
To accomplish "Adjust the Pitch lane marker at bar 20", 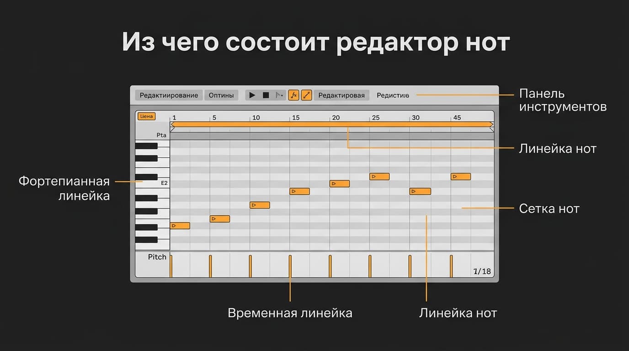I will pyautogui.click(x=330, y=266).
